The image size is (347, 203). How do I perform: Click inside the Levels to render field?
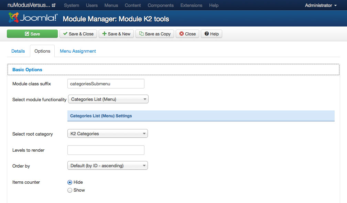[106, 150]
